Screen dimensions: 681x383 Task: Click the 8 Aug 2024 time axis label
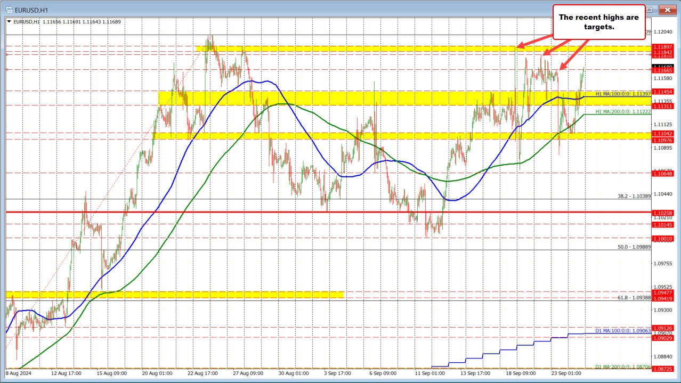(19, 374)
